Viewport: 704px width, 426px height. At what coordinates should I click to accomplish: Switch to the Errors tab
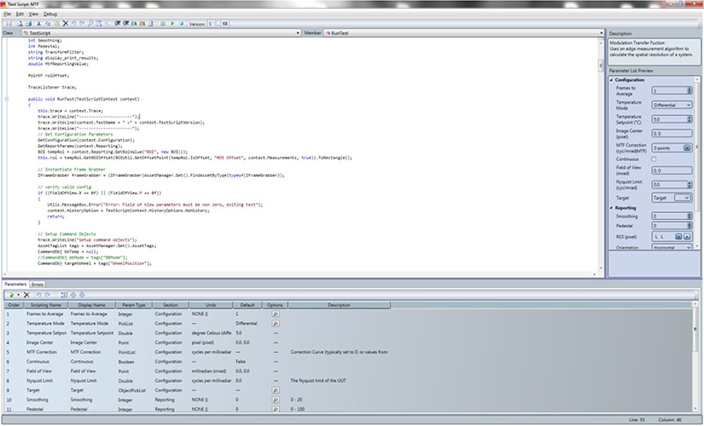39,284
